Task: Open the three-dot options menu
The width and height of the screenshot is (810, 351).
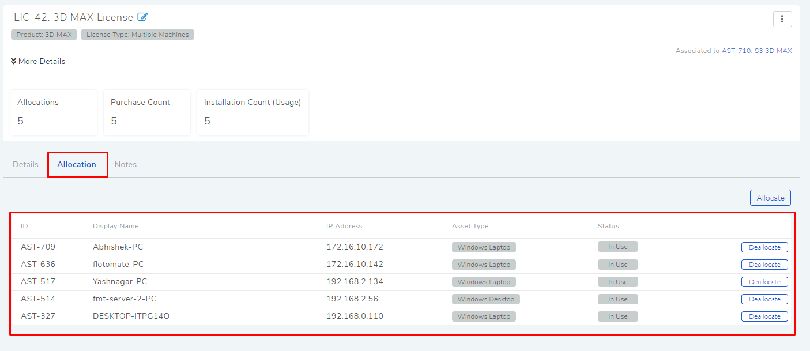Action: click(782, 19)
